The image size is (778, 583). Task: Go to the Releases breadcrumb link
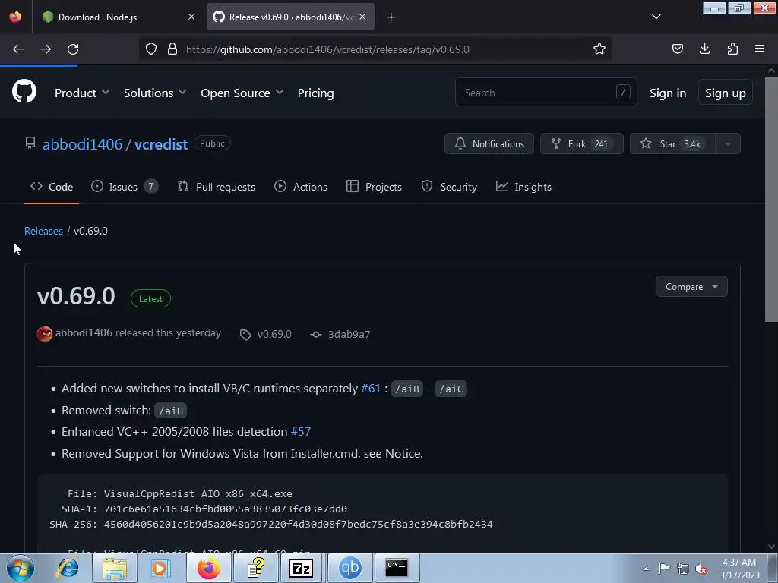click(43, 231)
